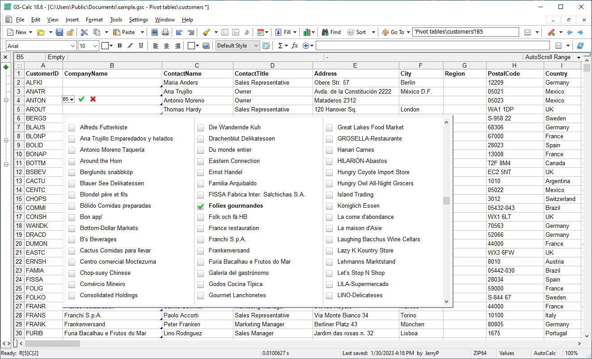Check the Bon app' checkbox
592x359 pixels.
coord(72,217)
